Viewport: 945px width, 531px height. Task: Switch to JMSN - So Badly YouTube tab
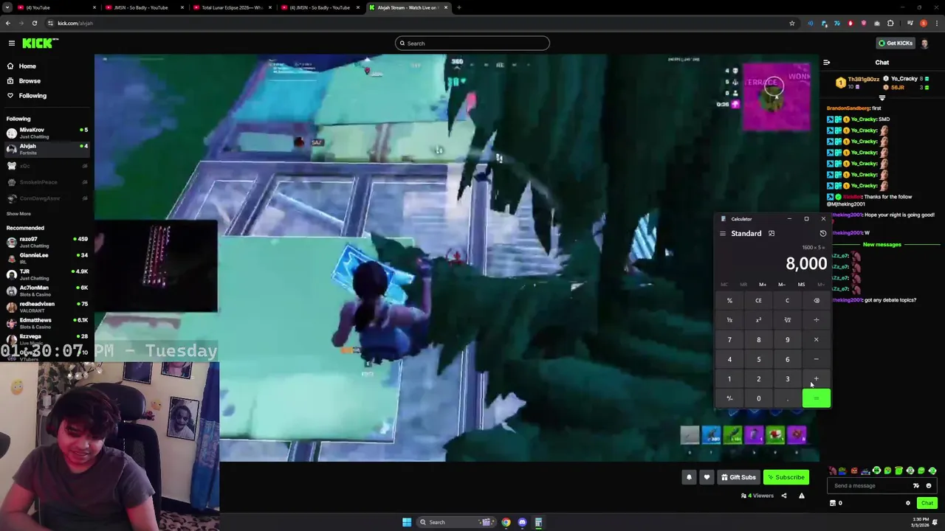pos(144,7)
